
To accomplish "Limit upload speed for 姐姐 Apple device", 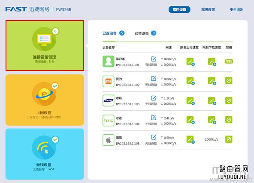I will coord(190,139).
